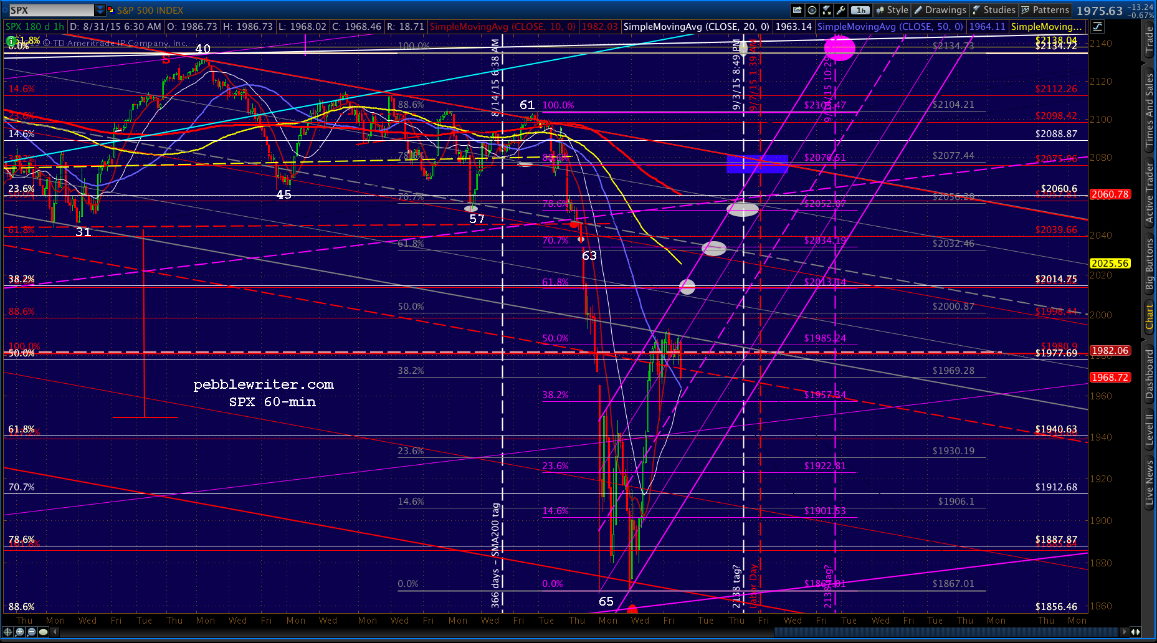
Task: Click the circular crosshair sync icon
Action: coord(812,10)
